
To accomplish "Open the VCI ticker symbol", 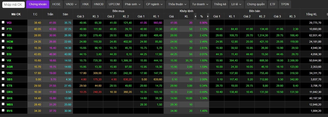I will click(x=9, y=22).
